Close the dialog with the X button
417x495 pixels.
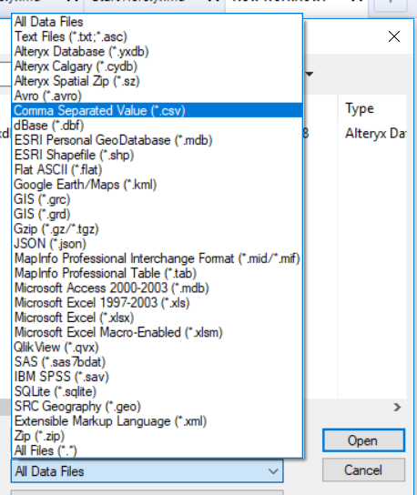pos(394,36)
